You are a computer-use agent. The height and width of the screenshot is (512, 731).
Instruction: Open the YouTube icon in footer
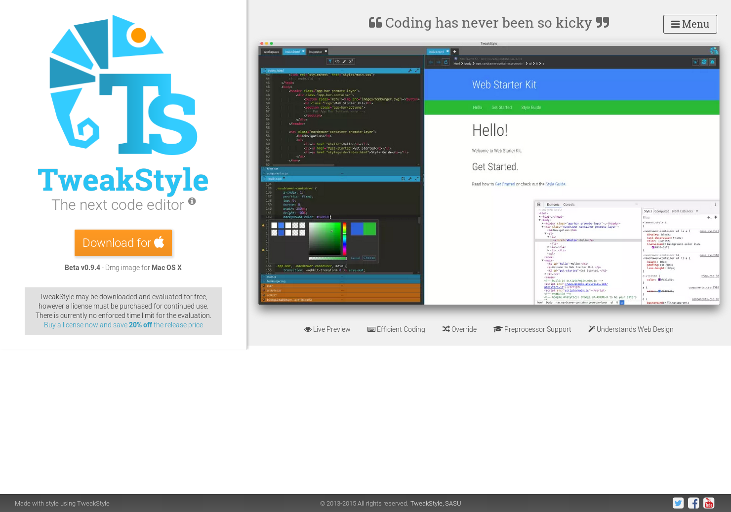point(709,503)
